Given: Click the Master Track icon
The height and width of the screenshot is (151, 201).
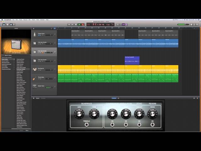Looking at the screenshot, I should [35, 87].
